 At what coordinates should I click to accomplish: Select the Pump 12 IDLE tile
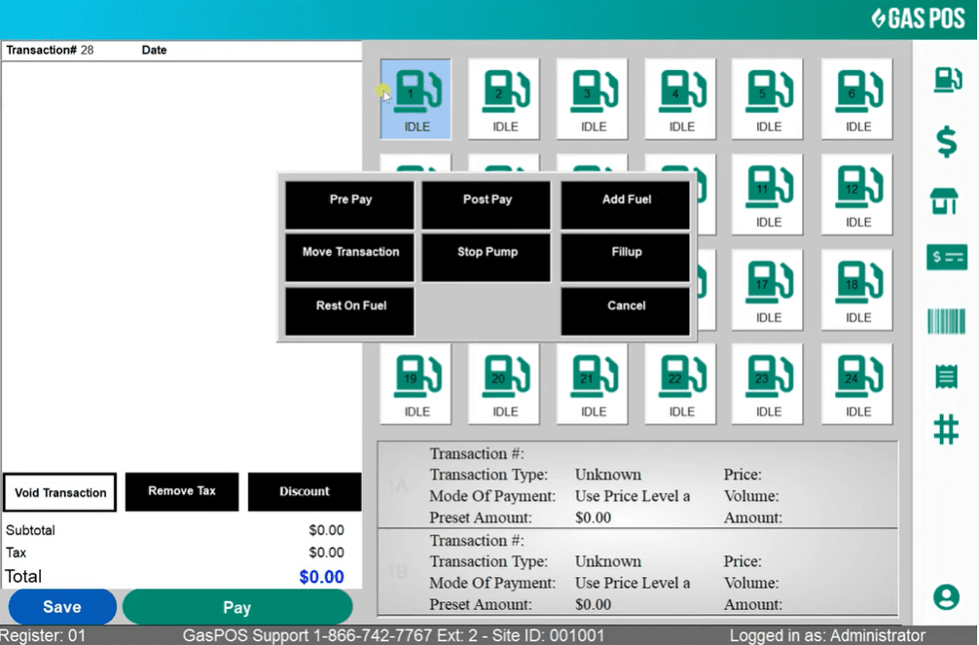pyautogui.click(x=856, y=193)
